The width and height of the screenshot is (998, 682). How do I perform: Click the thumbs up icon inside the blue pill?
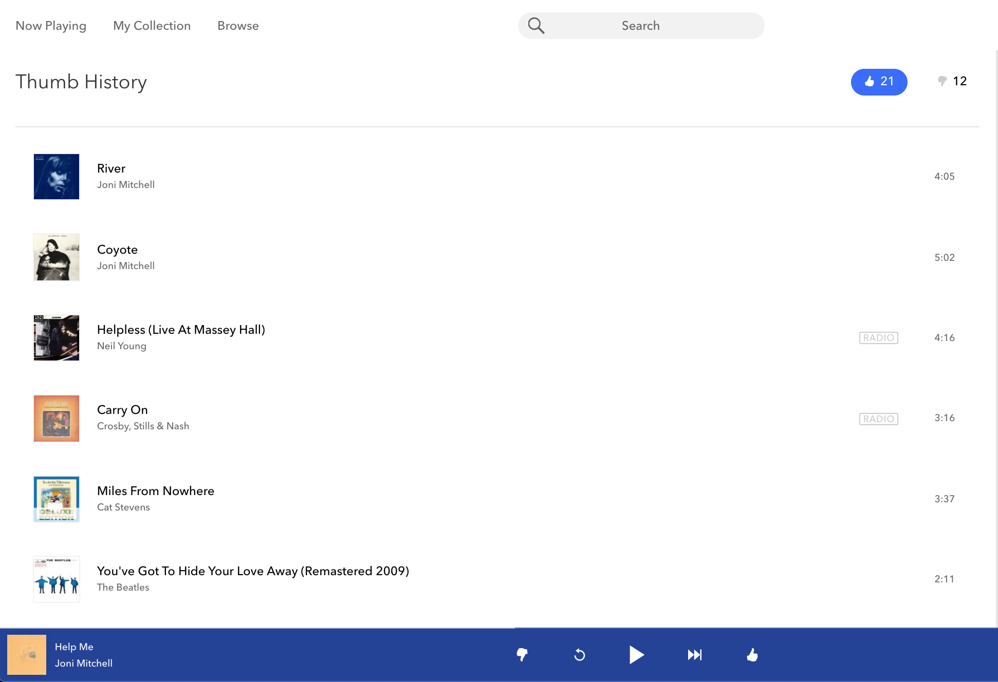click(870, 81)
